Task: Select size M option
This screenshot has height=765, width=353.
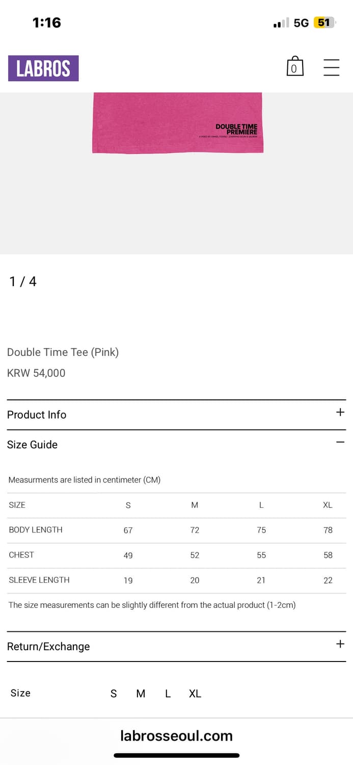Action: pyautogui.click(x=141, y=694)
